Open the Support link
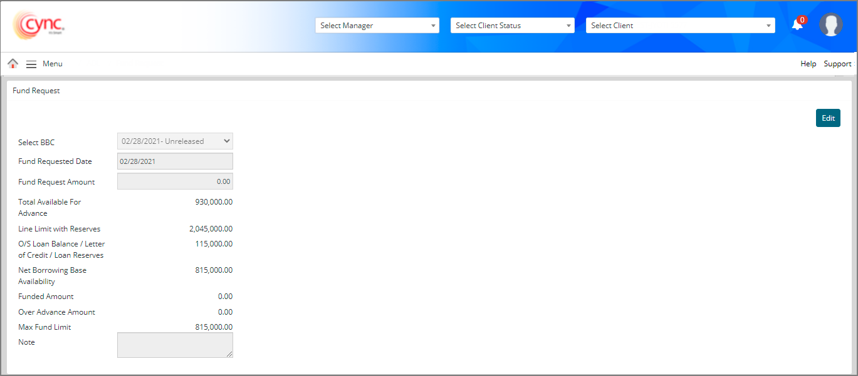The height and width of the screenshot is (376, 858). click(837, 64)
